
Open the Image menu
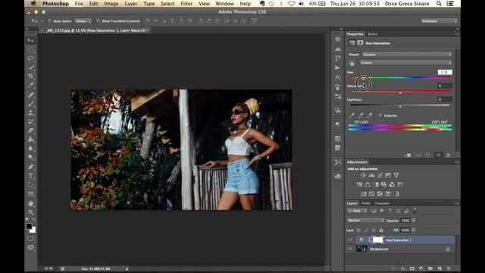click(x=111, y=4)
